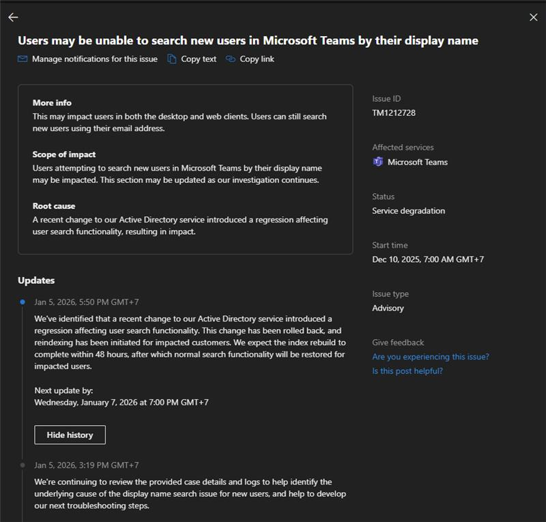Click the Issue ID label
Viewport: 546px width, 522px height.
(386, 99)
